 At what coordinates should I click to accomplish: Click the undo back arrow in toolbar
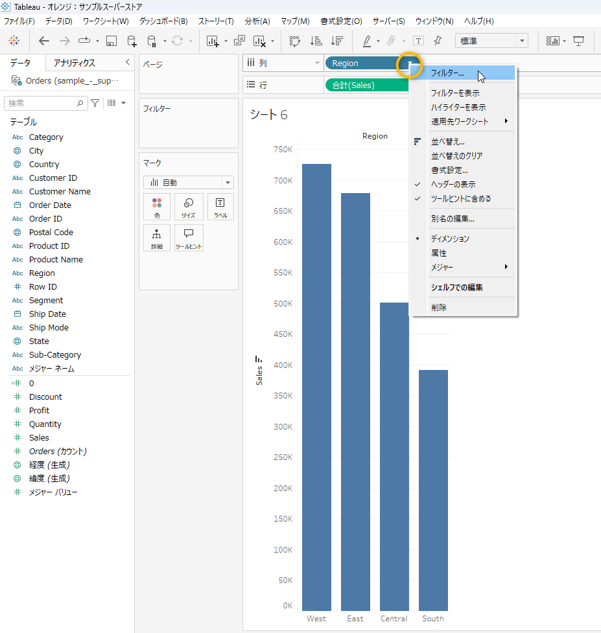point(44,41)
